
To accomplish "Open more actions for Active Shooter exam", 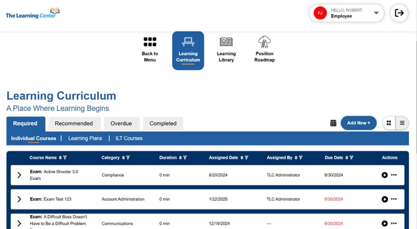I will click(x=394, y=174).
